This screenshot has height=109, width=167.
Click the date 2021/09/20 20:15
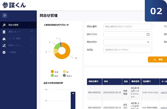click(x=112, y=92)
